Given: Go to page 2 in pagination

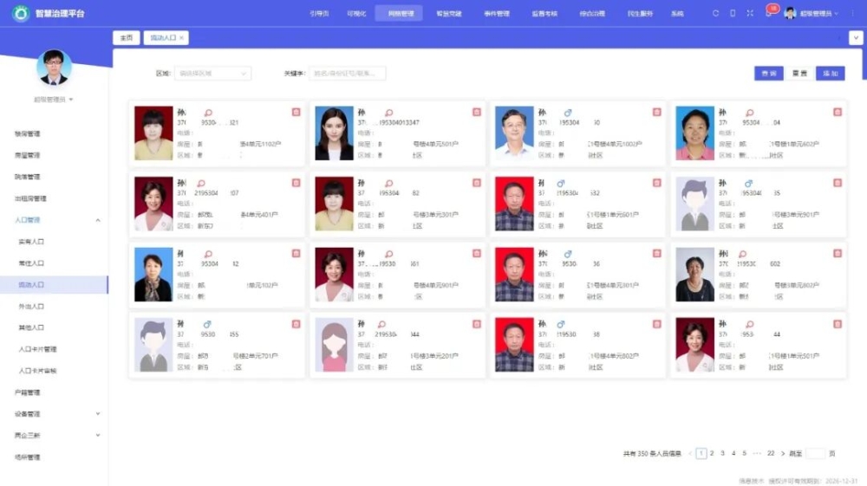Looking at the screenshot, I should pyautogui.click(x=712, y=453).
